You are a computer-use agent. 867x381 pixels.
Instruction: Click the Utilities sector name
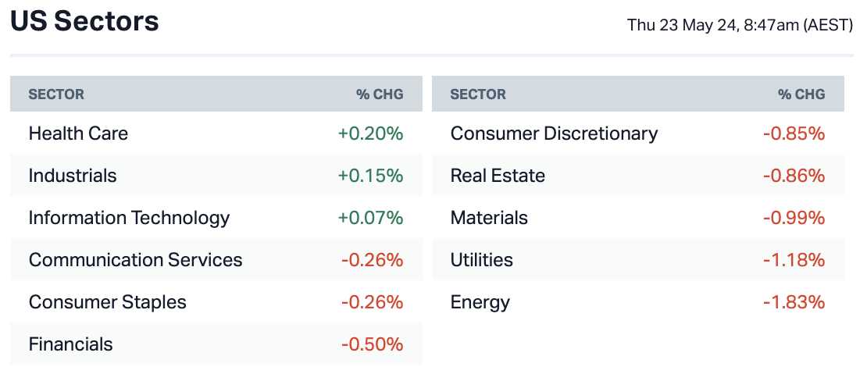click(x=482, y=260)
